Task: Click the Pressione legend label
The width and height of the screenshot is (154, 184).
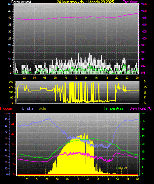Action: (130, 2)
